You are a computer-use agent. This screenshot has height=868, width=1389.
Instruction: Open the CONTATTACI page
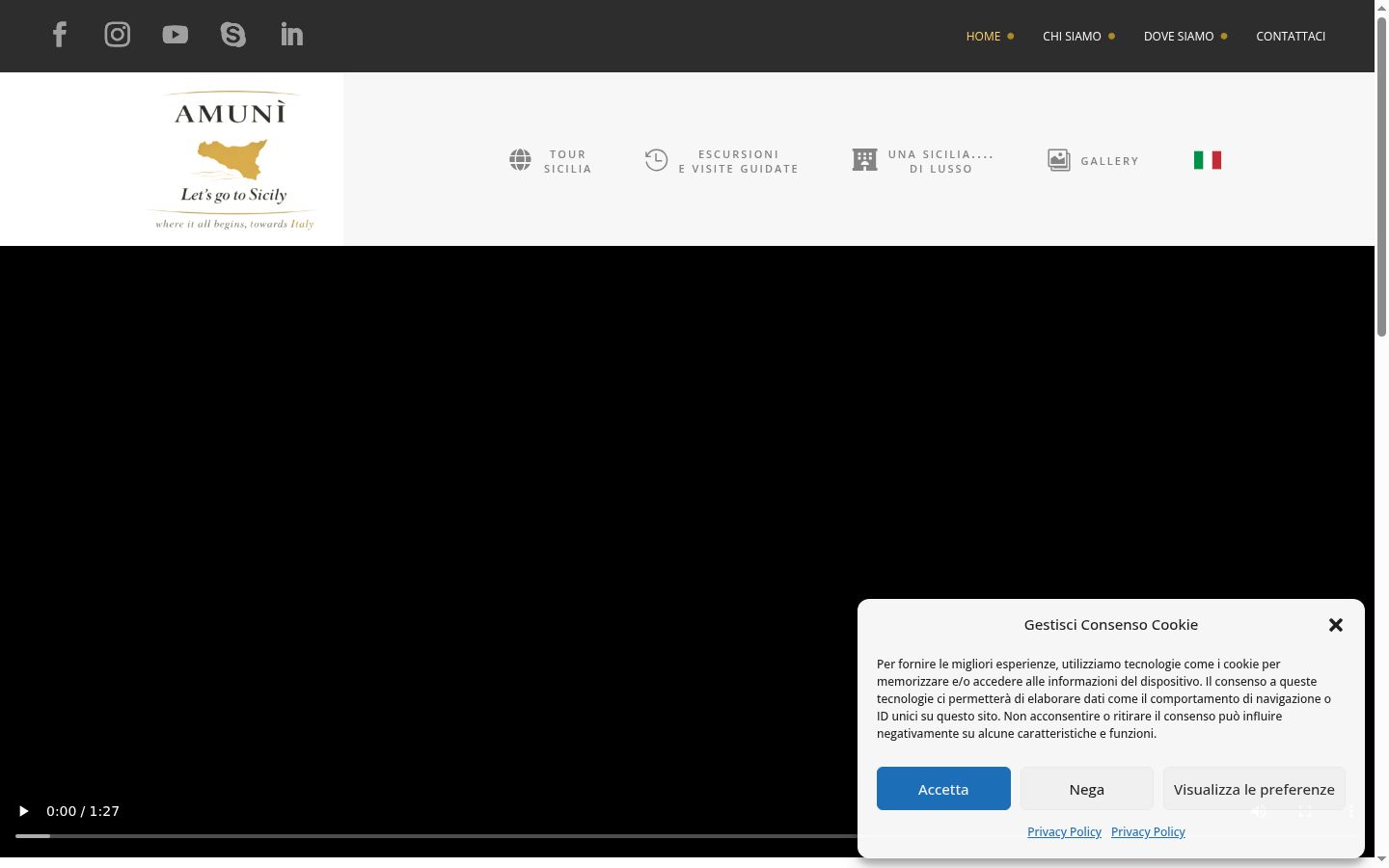(x=1291, y=36)
